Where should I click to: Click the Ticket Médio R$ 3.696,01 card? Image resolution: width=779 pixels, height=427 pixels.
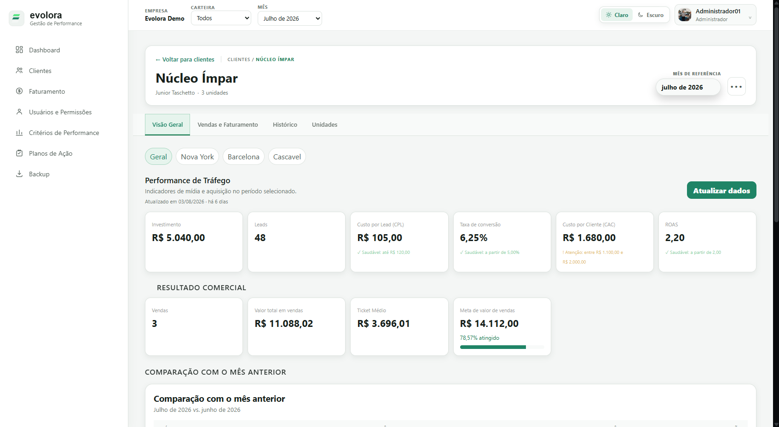pyautogui.click(x=399, y=326)
